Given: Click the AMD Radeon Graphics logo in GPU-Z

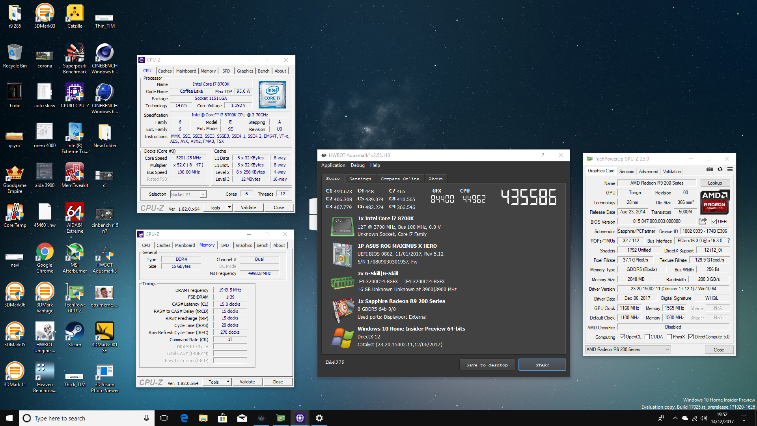Looking at the screenshot, I should point(715,202).
